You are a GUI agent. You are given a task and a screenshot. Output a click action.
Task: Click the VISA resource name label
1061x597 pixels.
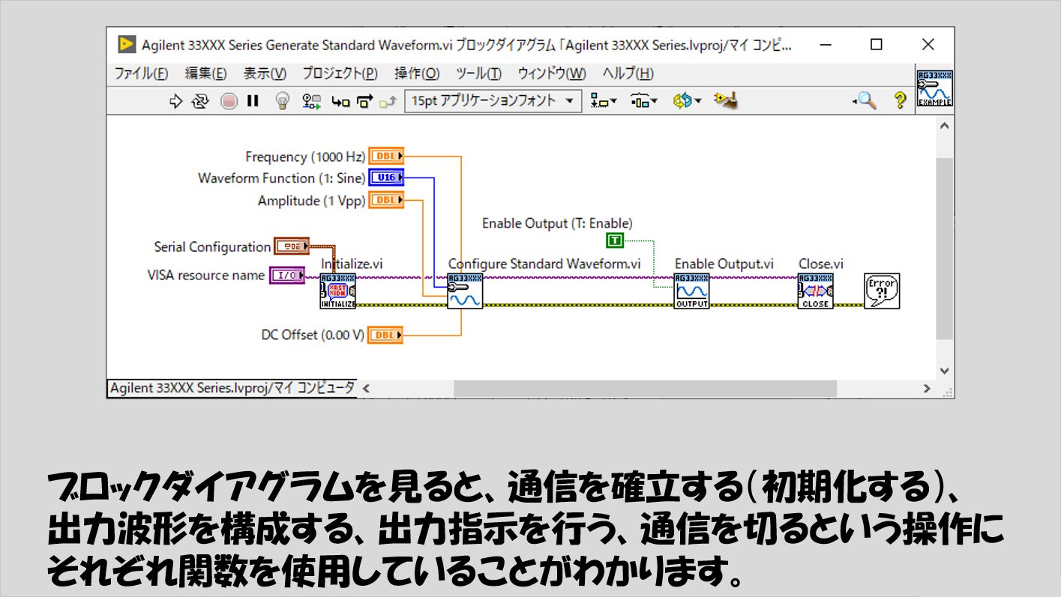pyautogui.click(x=206, y=276)
